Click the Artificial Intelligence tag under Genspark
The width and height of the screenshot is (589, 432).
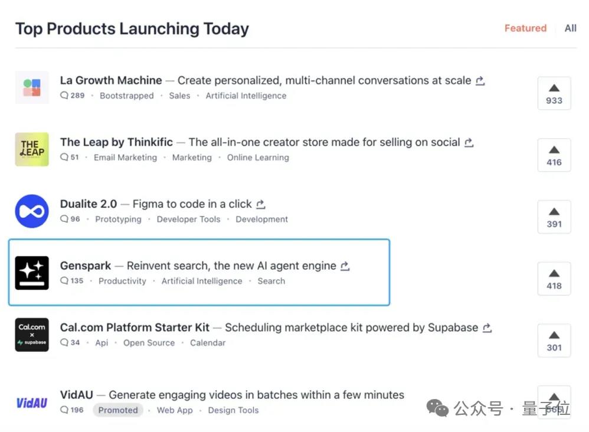[x=202, y=282]
